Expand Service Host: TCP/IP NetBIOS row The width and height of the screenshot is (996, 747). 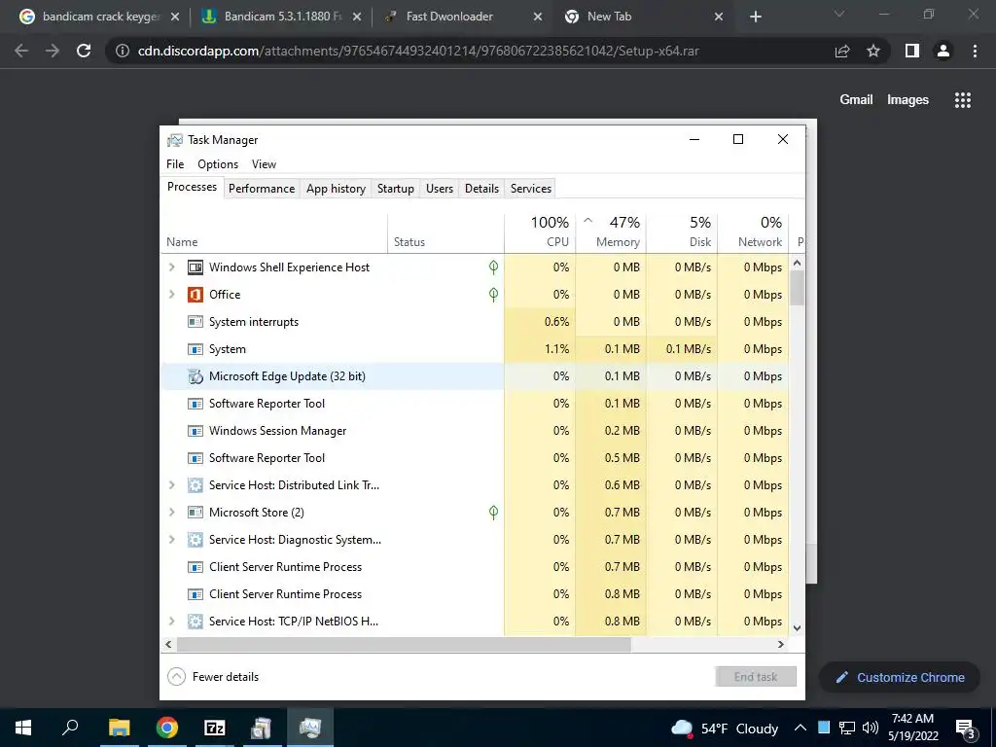pyautogui.click(x=171, y=622)
